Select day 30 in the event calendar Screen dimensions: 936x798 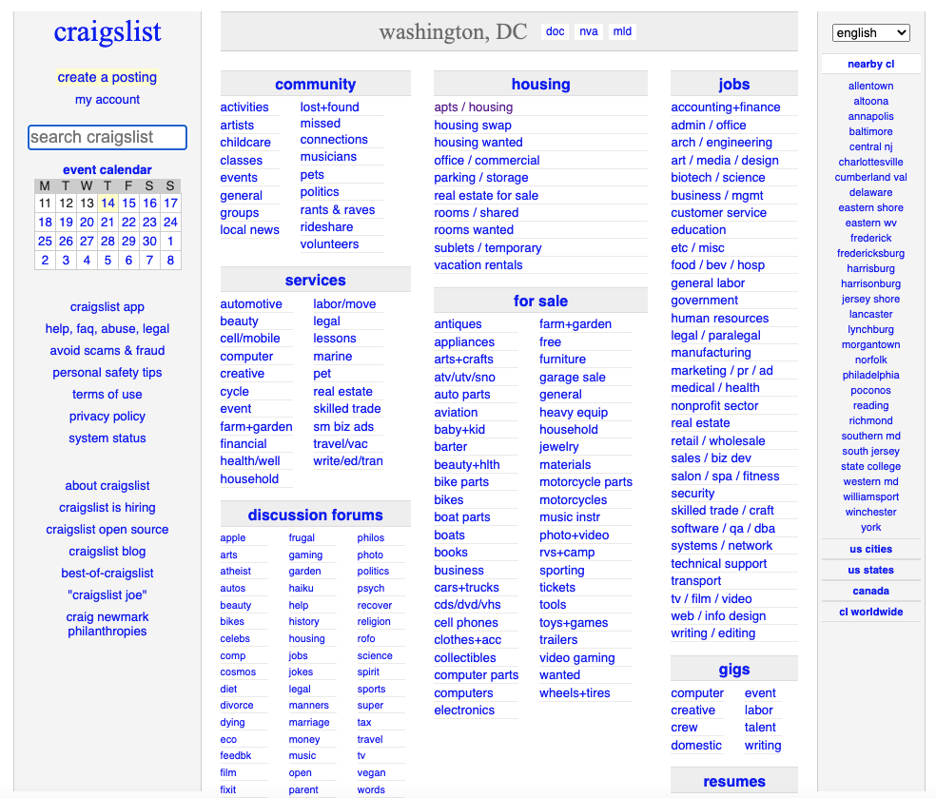[x=149, y=242]
